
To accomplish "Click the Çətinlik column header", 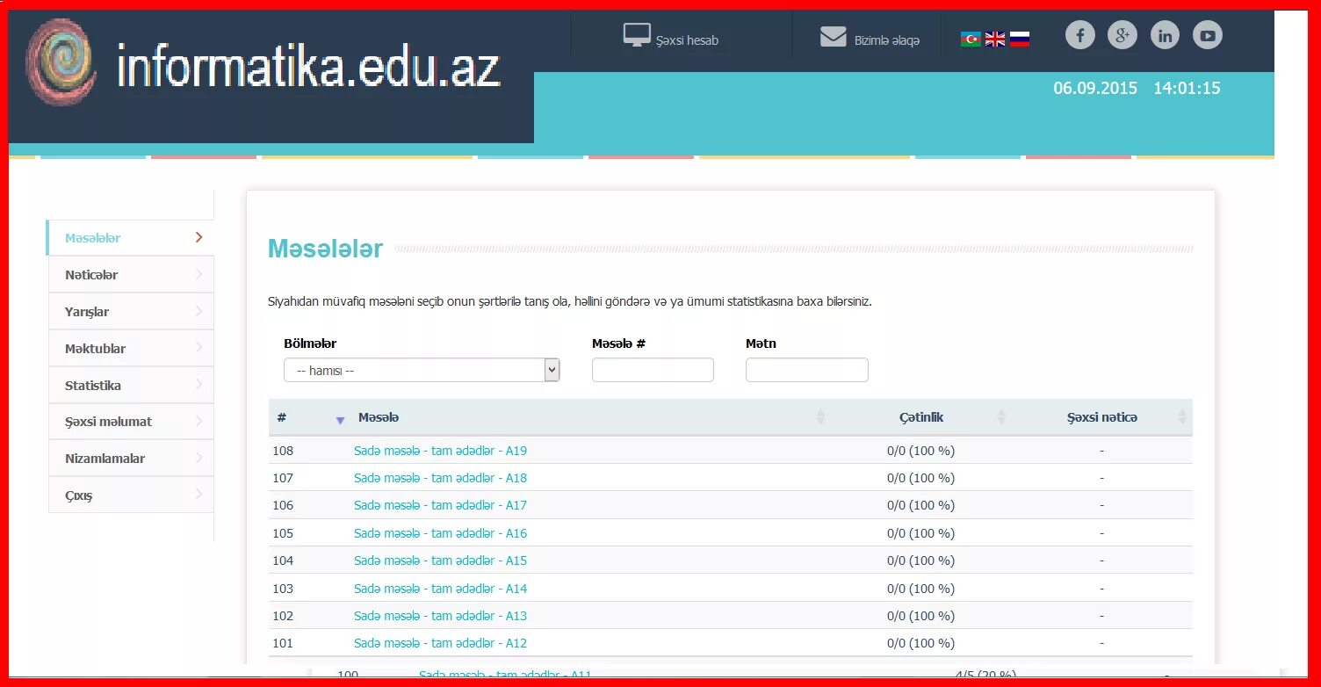I will 920,417.
